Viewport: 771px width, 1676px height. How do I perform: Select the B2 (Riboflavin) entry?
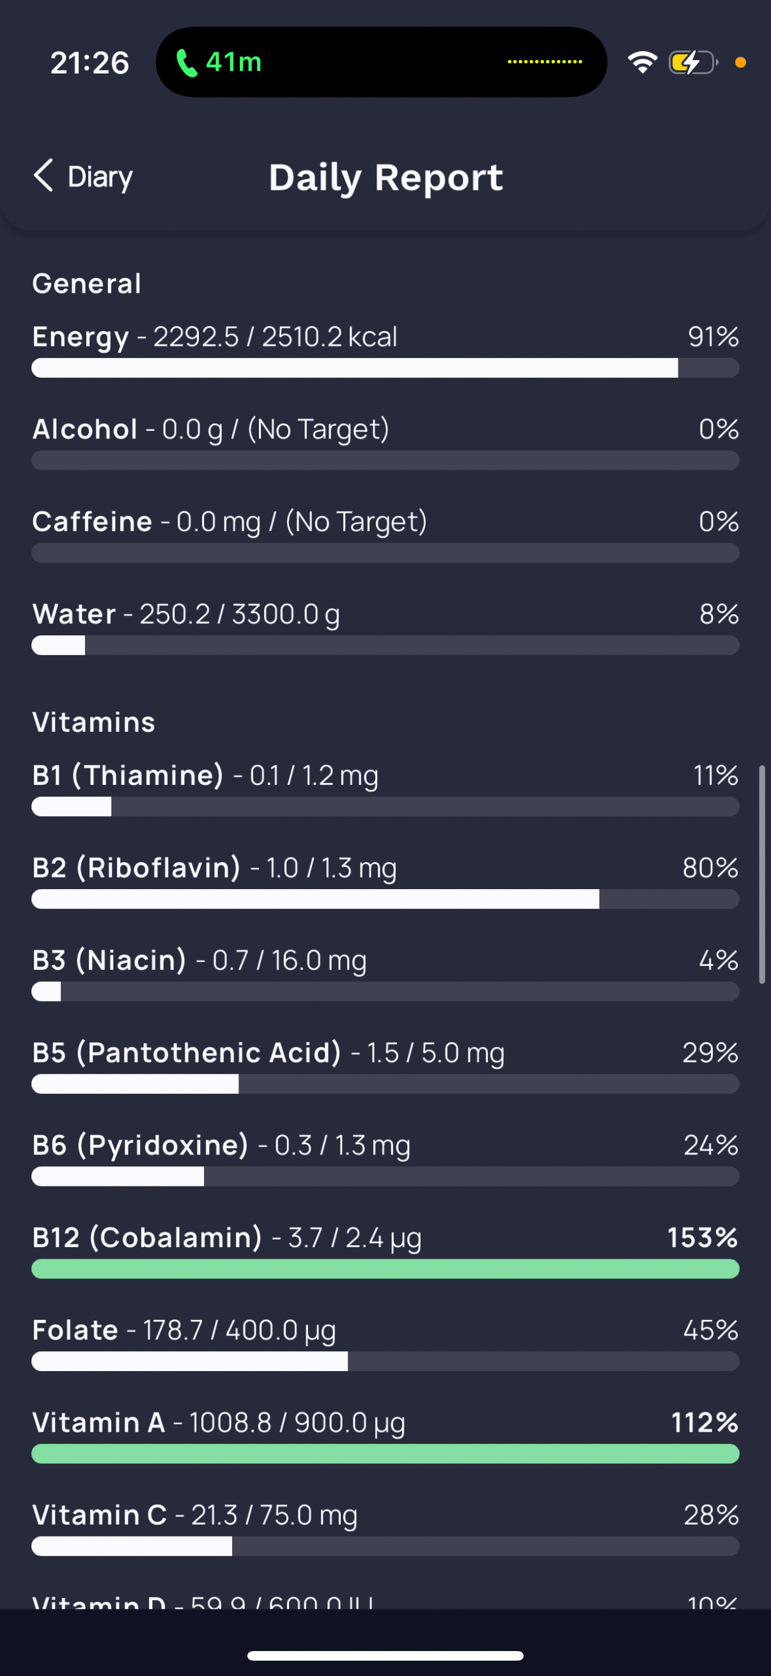pos(385,880)
